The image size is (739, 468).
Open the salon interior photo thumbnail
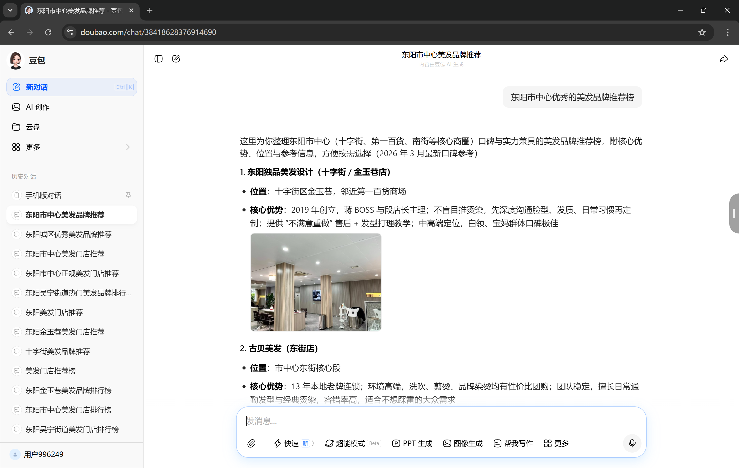[x=316, y=282]
